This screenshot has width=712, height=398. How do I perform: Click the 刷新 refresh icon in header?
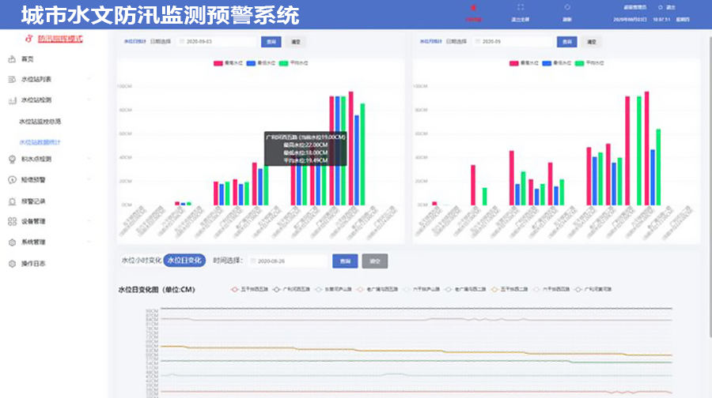567,7
